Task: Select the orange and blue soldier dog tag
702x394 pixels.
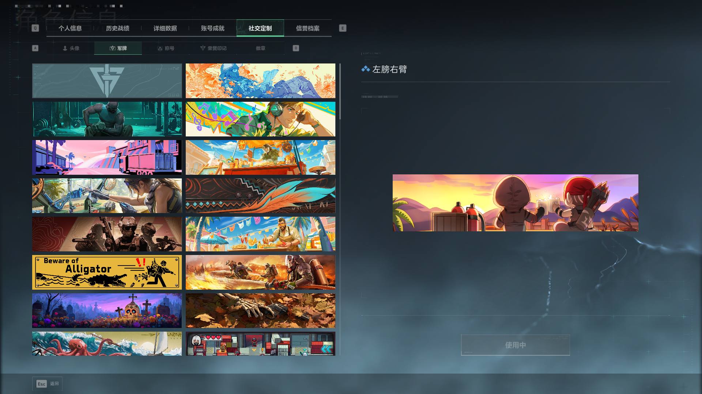Action: [x=260, y=81]
